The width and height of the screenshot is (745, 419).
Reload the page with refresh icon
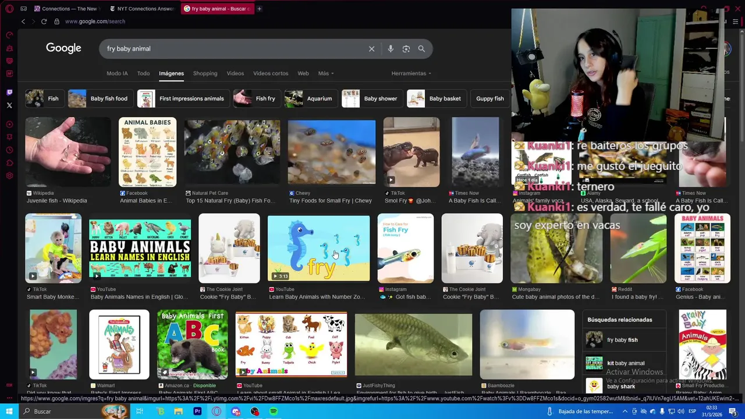pyautogui.click(x=44, y=22)
